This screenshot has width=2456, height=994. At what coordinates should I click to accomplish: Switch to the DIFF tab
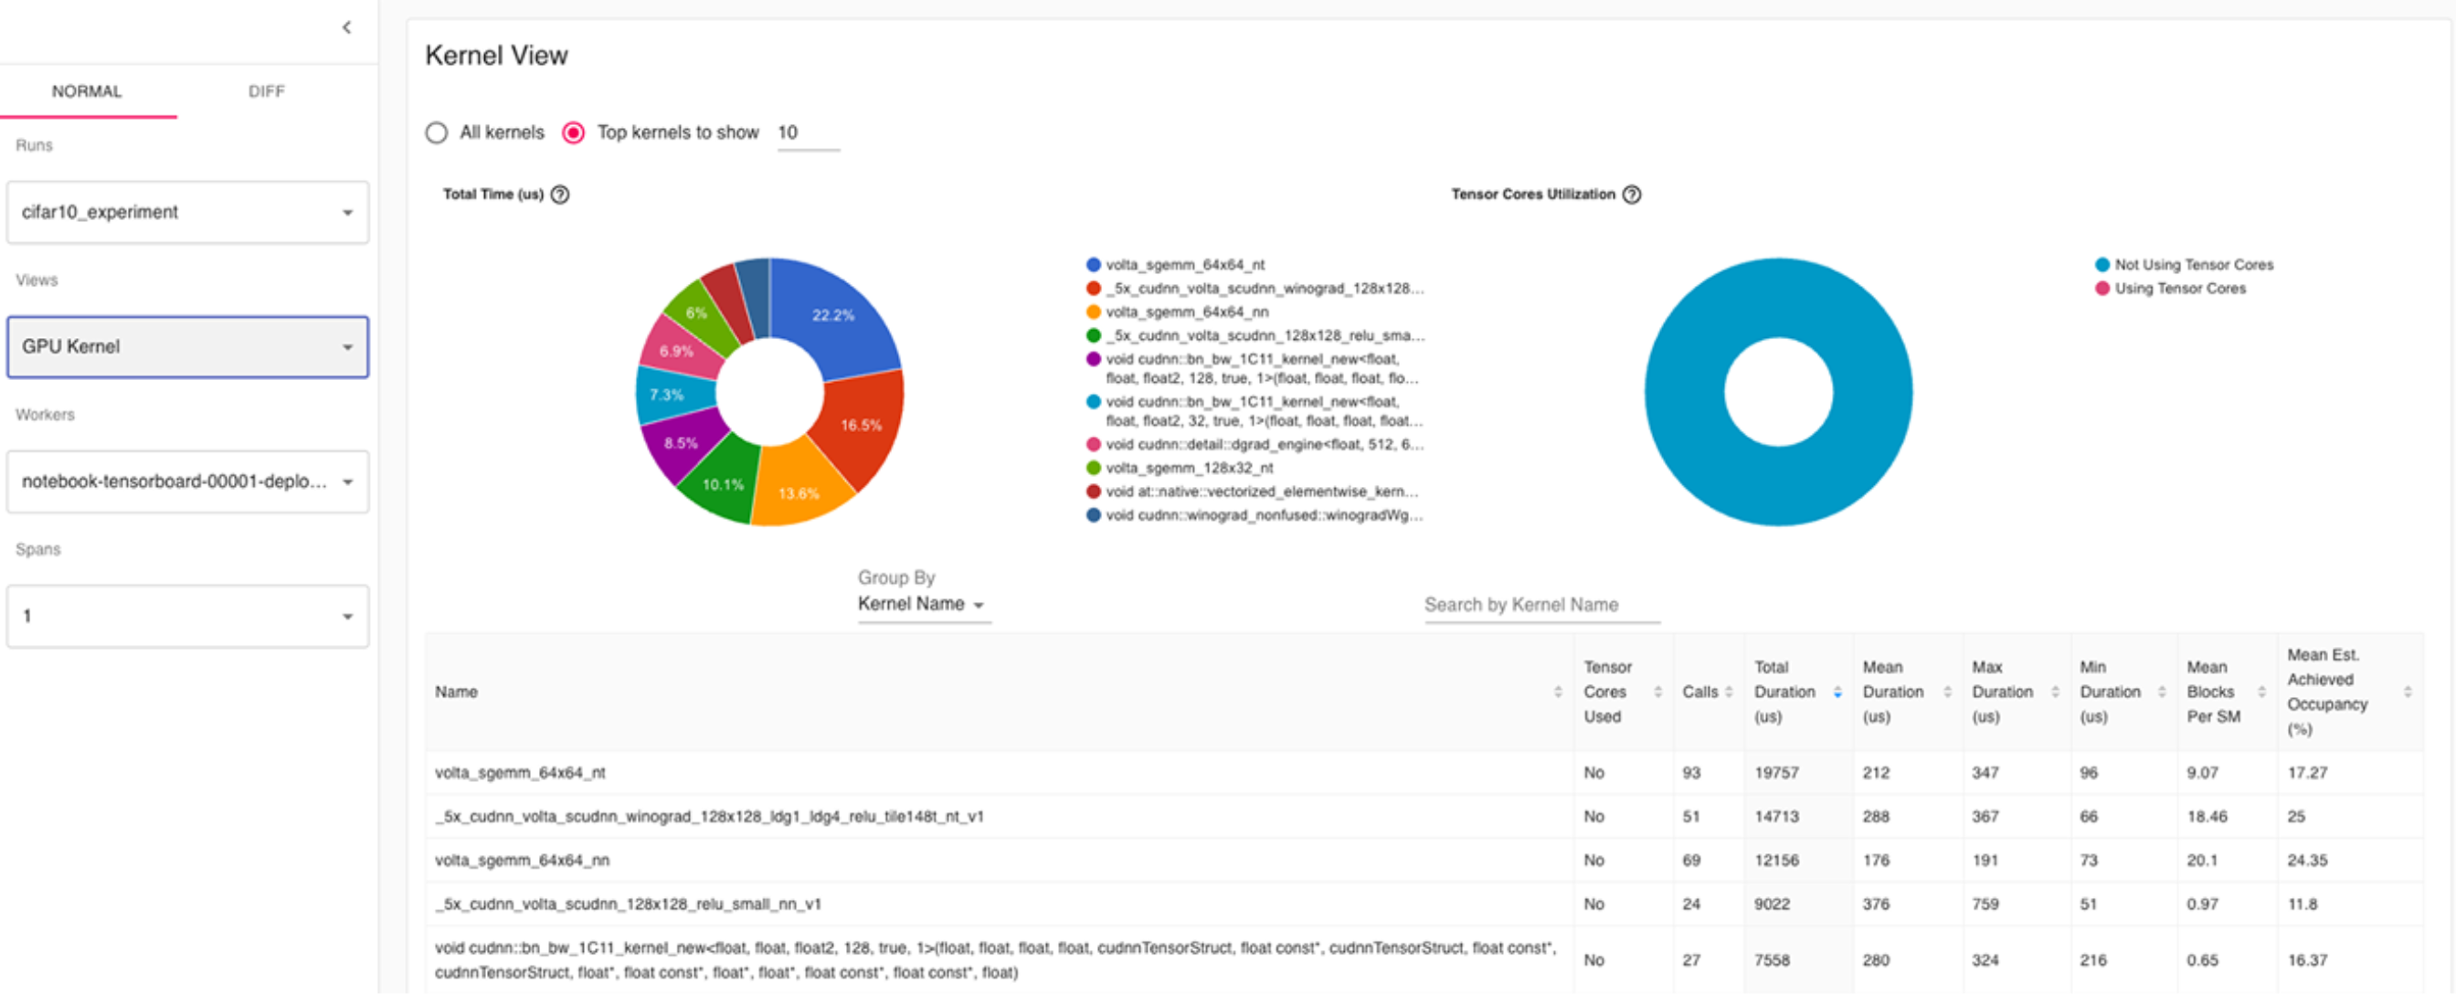coord(266,91)
